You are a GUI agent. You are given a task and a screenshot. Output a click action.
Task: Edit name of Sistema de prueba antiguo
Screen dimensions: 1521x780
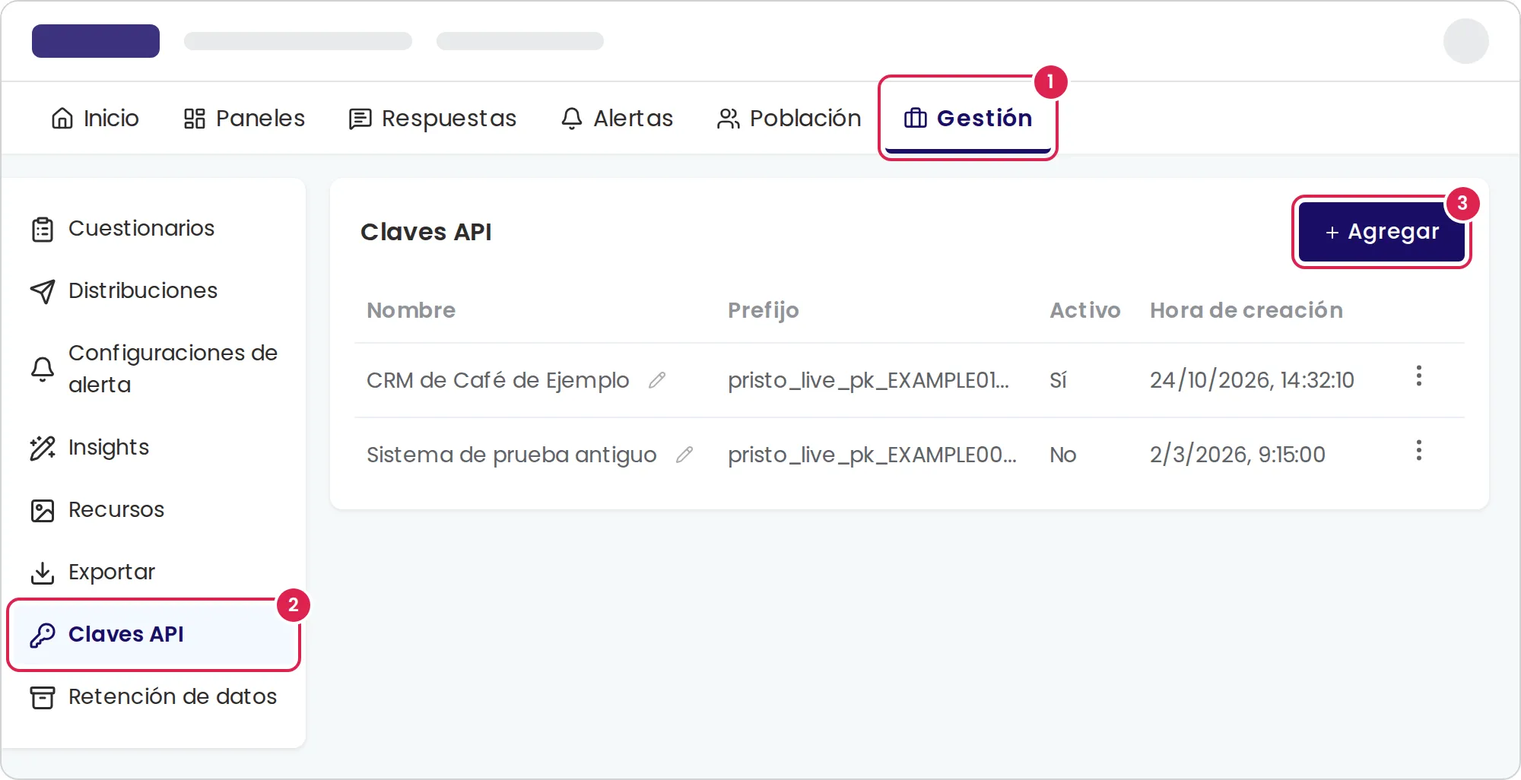[x=684, y=455]
